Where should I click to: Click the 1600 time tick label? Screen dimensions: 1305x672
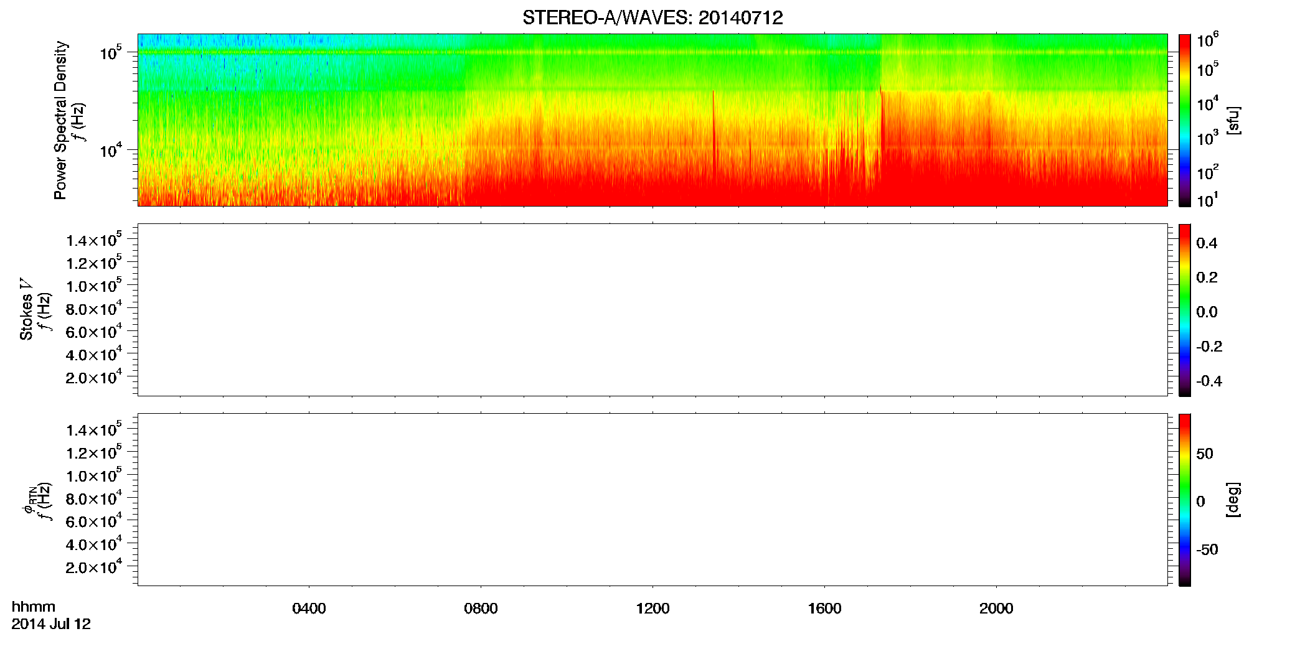824,609
